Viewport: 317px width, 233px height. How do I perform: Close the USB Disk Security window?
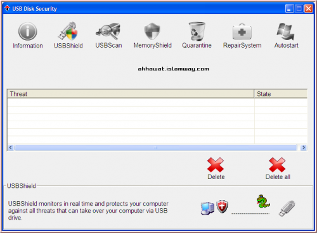tap(308, 8)
